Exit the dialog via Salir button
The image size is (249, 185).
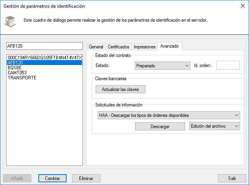coord(232,178)
